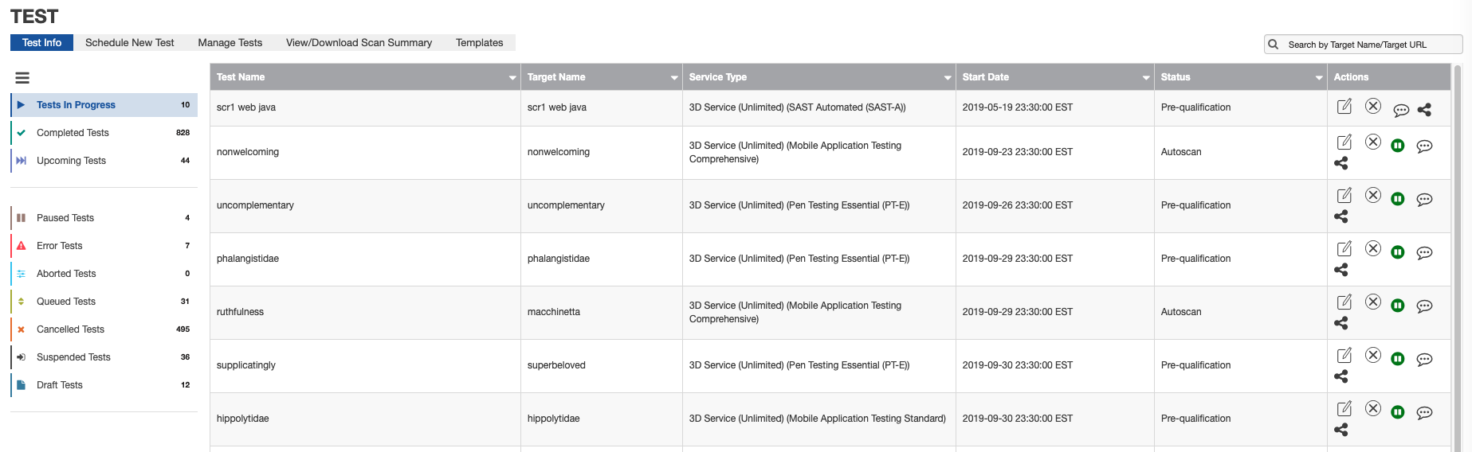Pause the phalangistidae test
Viewport: 1472px width, 452px height.
(1398, 252)
